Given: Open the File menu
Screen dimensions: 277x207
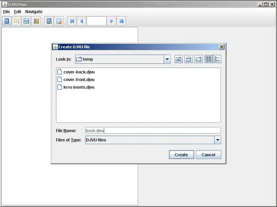Looking at the screenshot, I should 7,12.
